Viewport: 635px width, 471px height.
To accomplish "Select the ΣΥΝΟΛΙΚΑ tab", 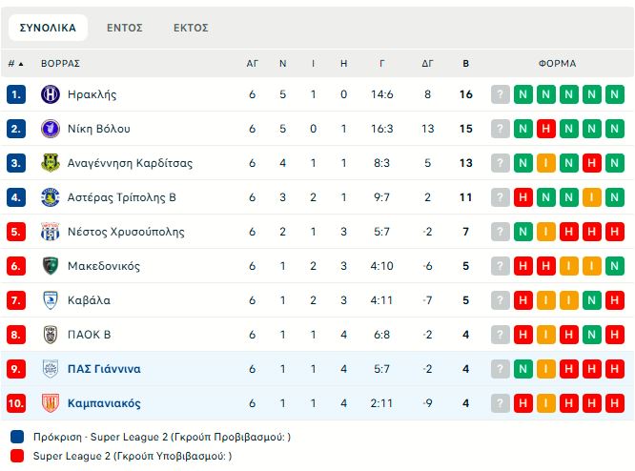I will 48,28.
